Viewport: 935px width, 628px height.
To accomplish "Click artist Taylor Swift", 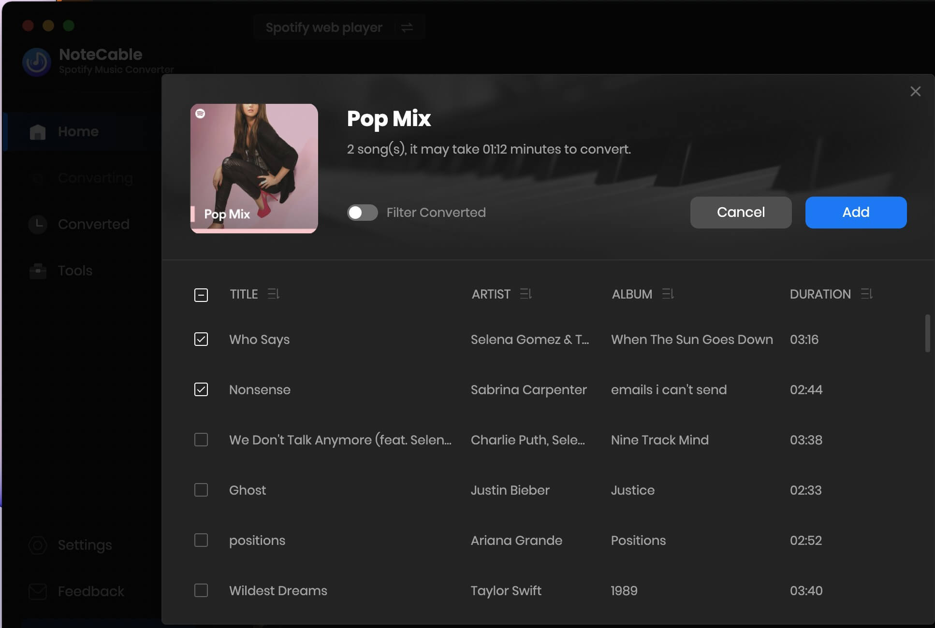I will point(506,591).
